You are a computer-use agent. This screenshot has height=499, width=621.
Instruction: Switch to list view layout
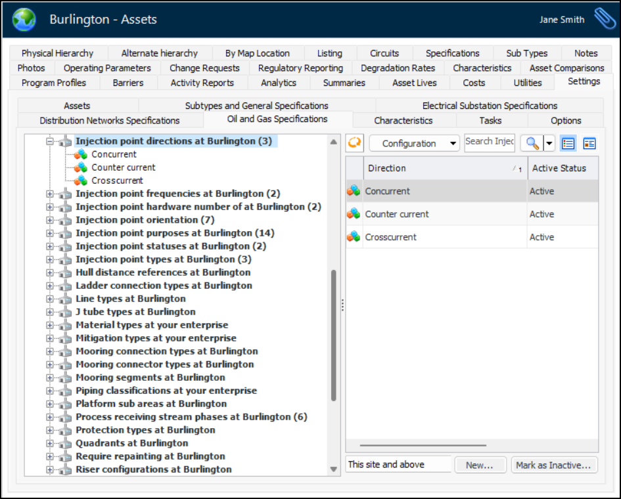(x=568, y=143)
